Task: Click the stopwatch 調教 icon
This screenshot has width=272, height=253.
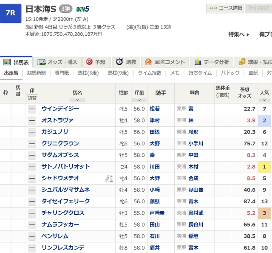Action: [119, 62]
